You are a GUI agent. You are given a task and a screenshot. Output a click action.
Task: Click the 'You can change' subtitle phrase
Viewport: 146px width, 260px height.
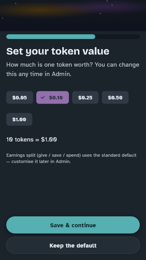click(117, 65)
